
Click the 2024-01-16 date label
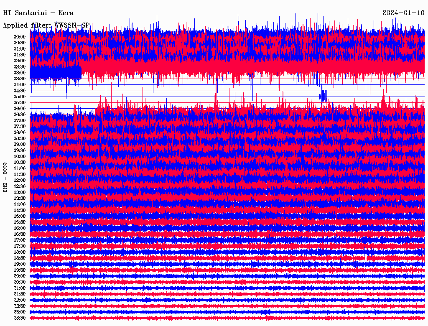point(403,13)
